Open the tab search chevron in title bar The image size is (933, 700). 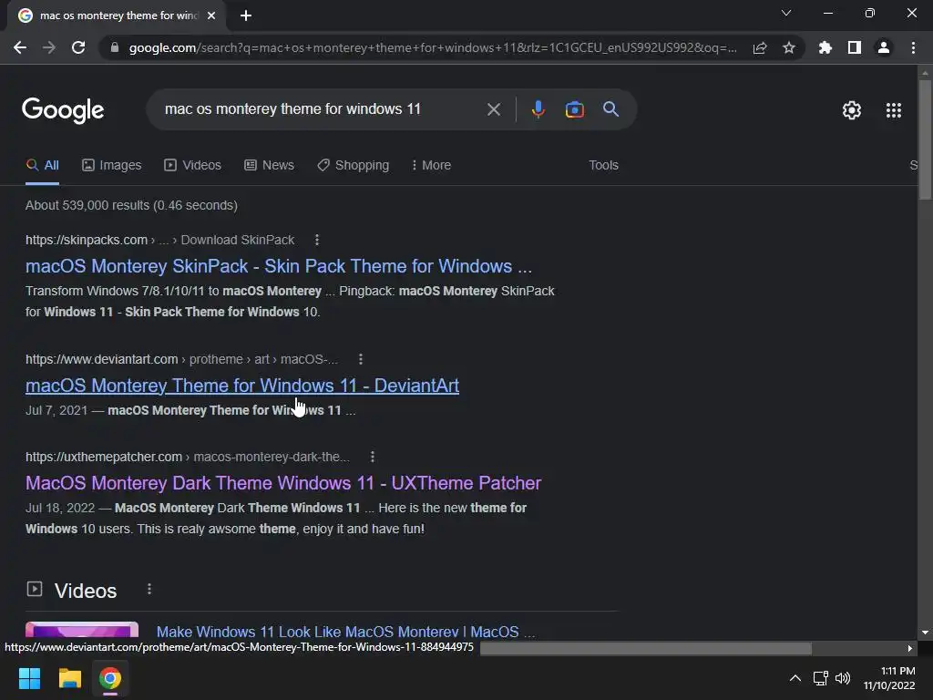tap(786, 13)
